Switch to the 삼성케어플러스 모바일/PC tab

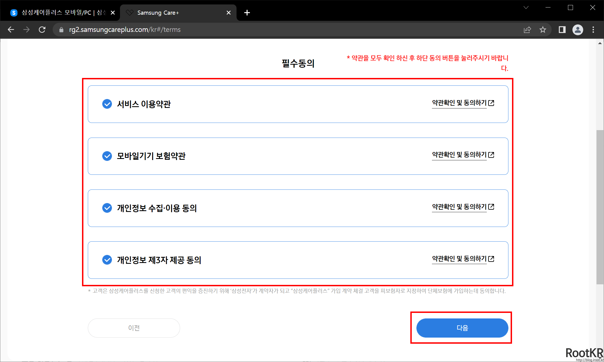click(60, 13)
